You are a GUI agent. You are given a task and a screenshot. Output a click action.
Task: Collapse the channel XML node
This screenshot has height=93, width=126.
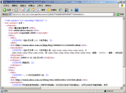coord(5,25)
